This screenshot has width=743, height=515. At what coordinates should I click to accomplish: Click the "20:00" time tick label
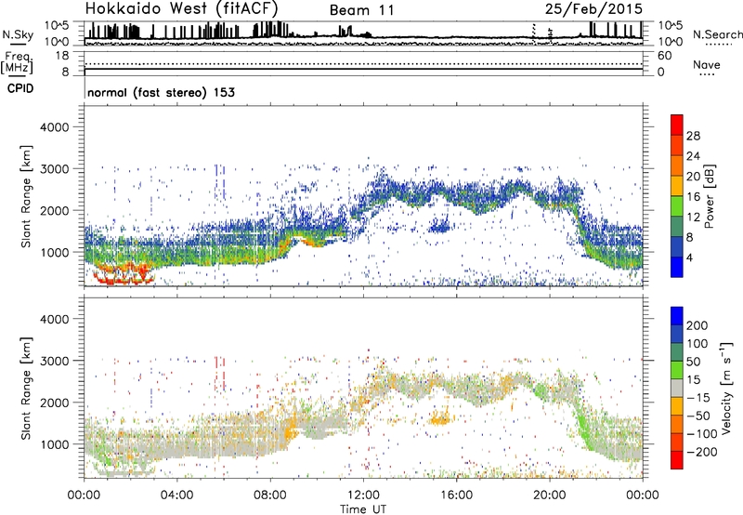click(x=549, y=495)
